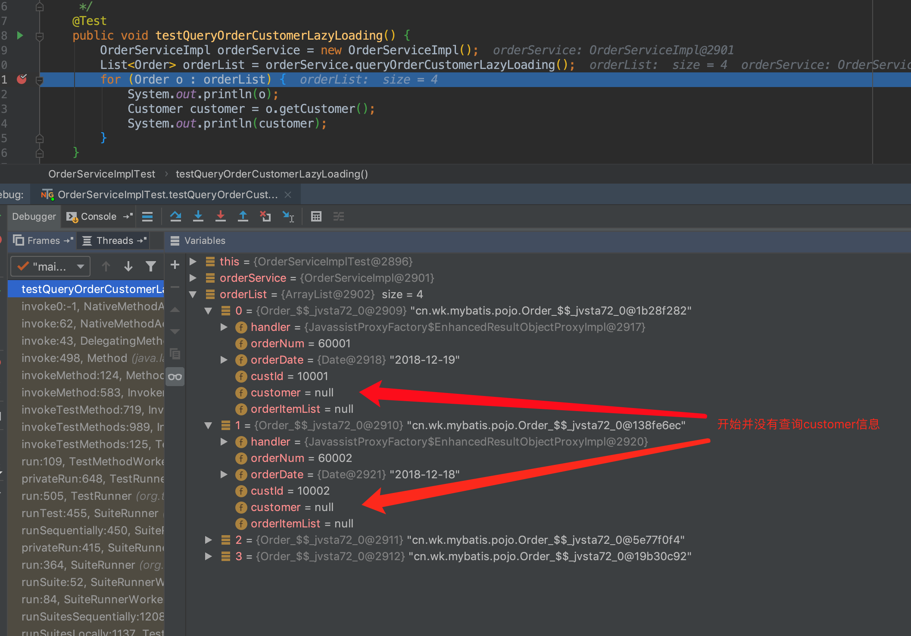This screenshot has width=911, height=636.
Task: Click the OrderServiceImplTest breadcrumb
Action: tap(102, 174)
